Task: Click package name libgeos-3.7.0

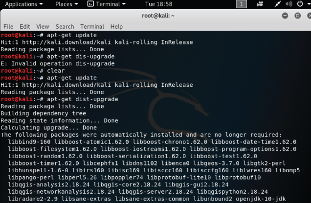Action: click(x=216, y=163)
